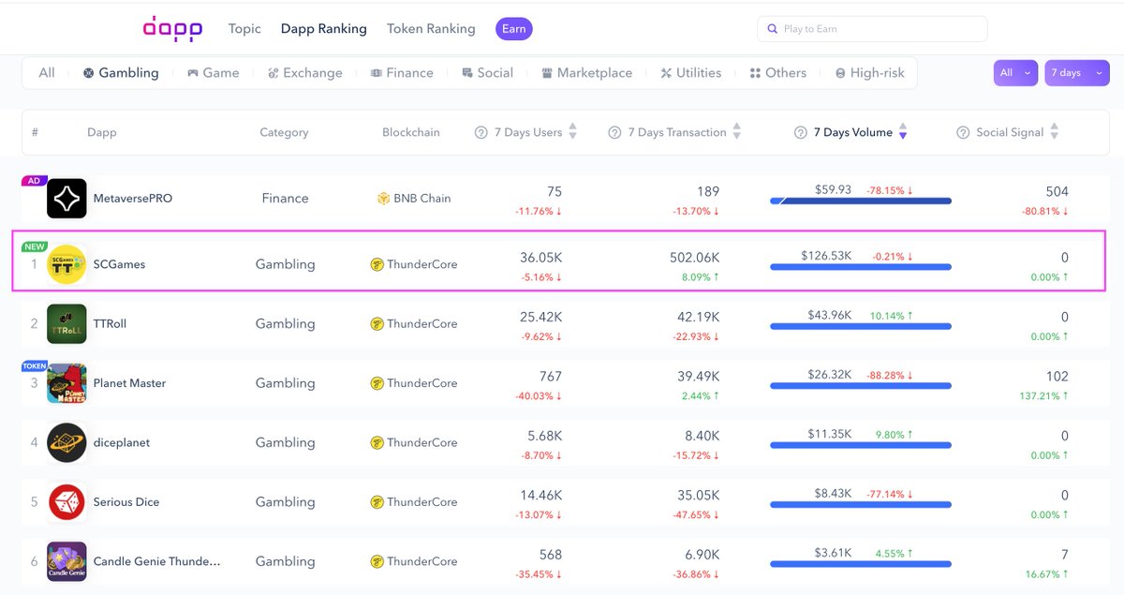Open the 7 days period dropdown

[1077, 73]
